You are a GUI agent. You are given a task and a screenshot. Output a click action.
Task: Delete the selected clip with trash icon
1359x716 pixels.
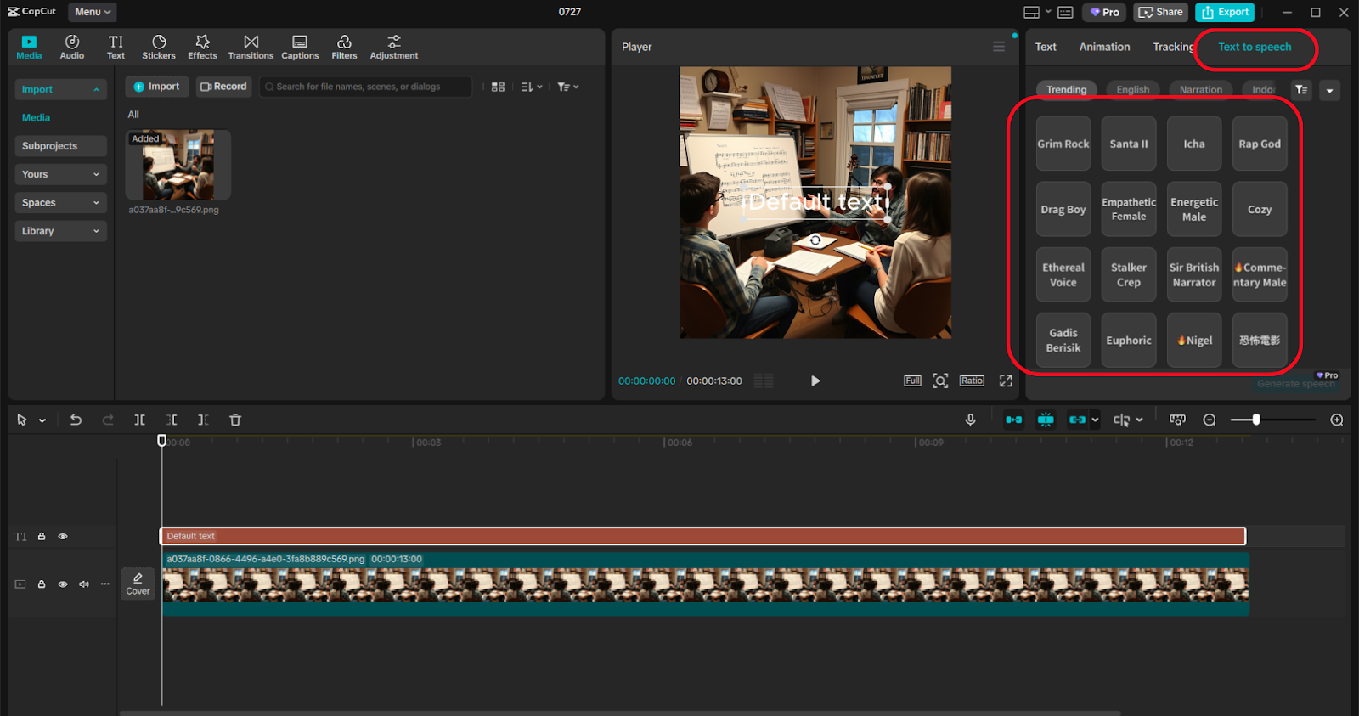click(235, 420)
